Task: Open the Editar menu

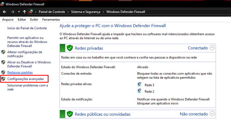Action: [x=22, y=19]
